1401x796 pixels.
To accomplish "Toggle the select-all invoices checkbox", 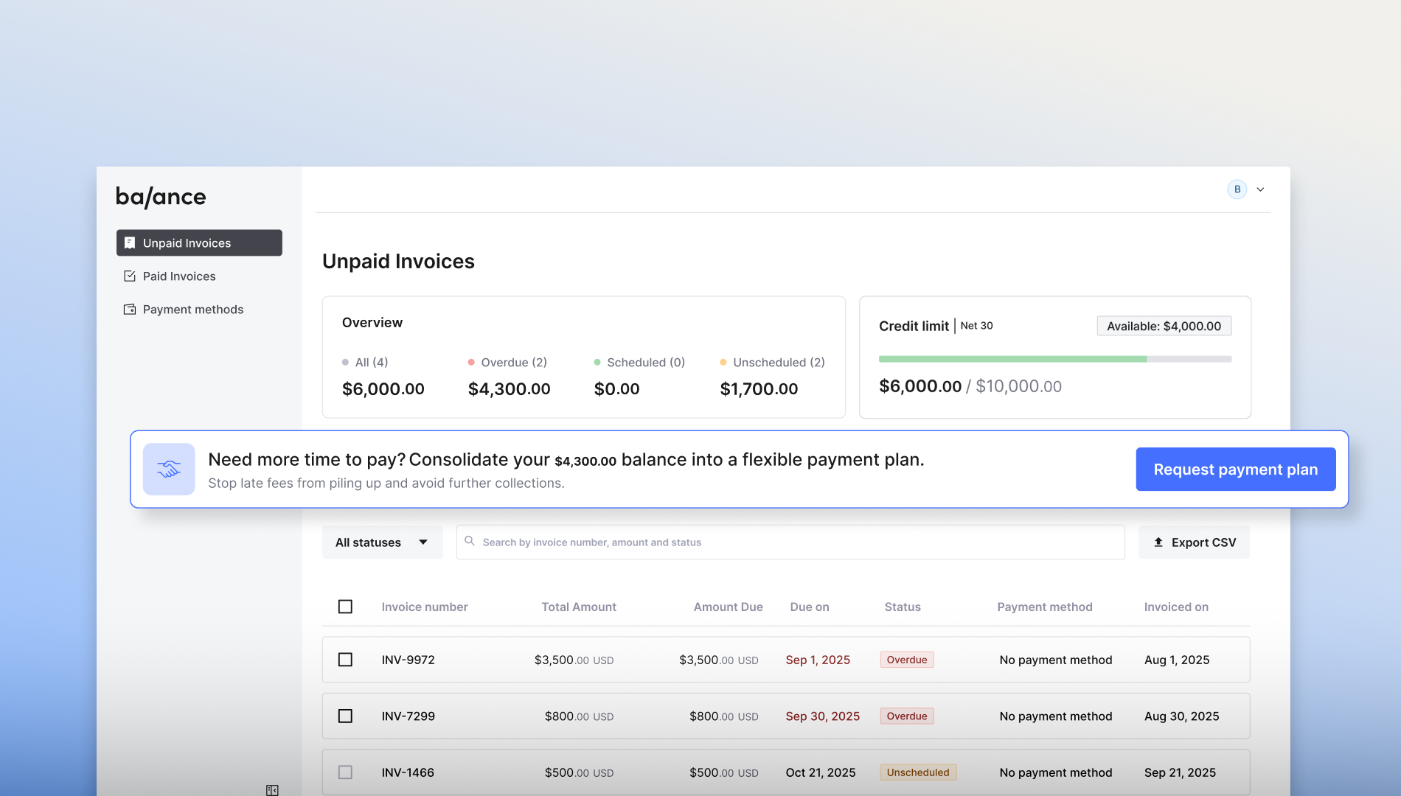I will point(345,607).
